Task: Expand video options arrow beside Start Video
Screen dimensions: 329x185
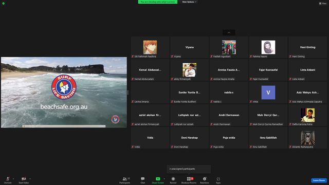Action: tap(30, 179)
